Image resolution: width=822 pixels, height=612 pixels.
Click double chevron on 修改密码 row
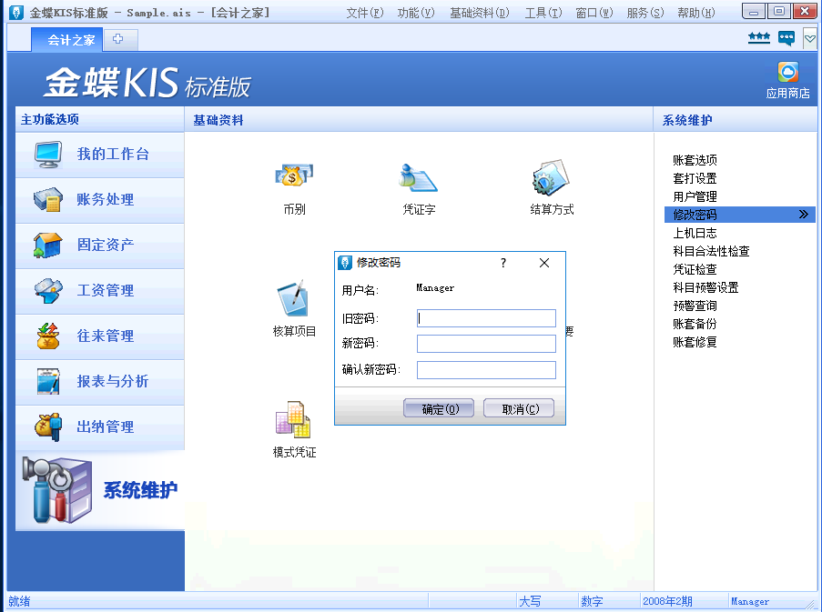(803, 215)
